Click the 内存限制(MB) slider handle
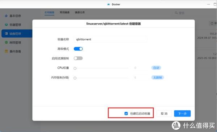217x132 pixels. click(75, 78)
